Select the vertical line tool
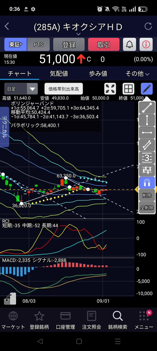This screenshot has height=351, width=157. point(147,120)
